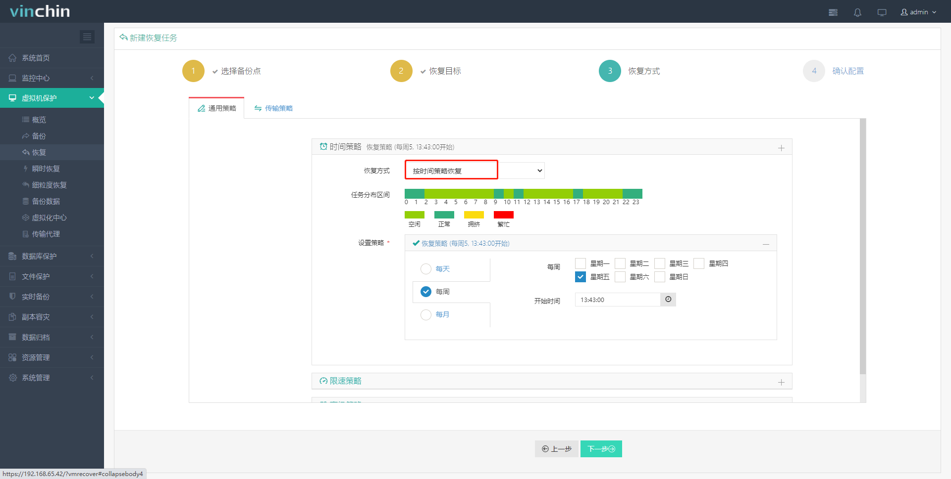
Task: Expand 时间策略 panel with plus icon
Action: pos(781,148)
